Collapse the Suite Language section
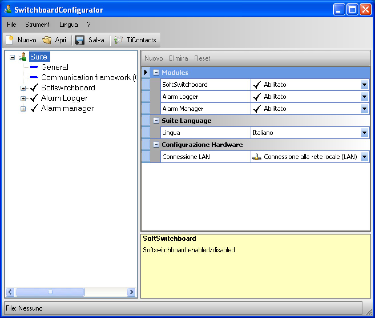The image size is (375, 318). click(156, 121)
